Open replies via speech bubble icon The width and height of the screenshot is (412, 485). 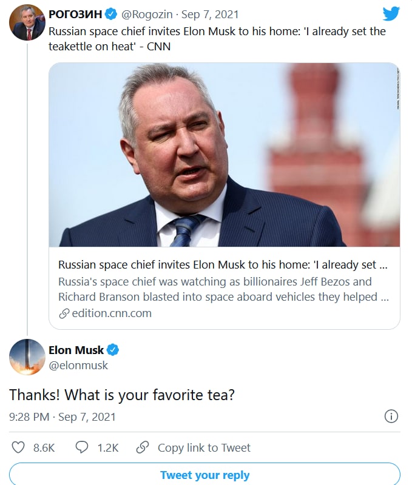[82, 448]
